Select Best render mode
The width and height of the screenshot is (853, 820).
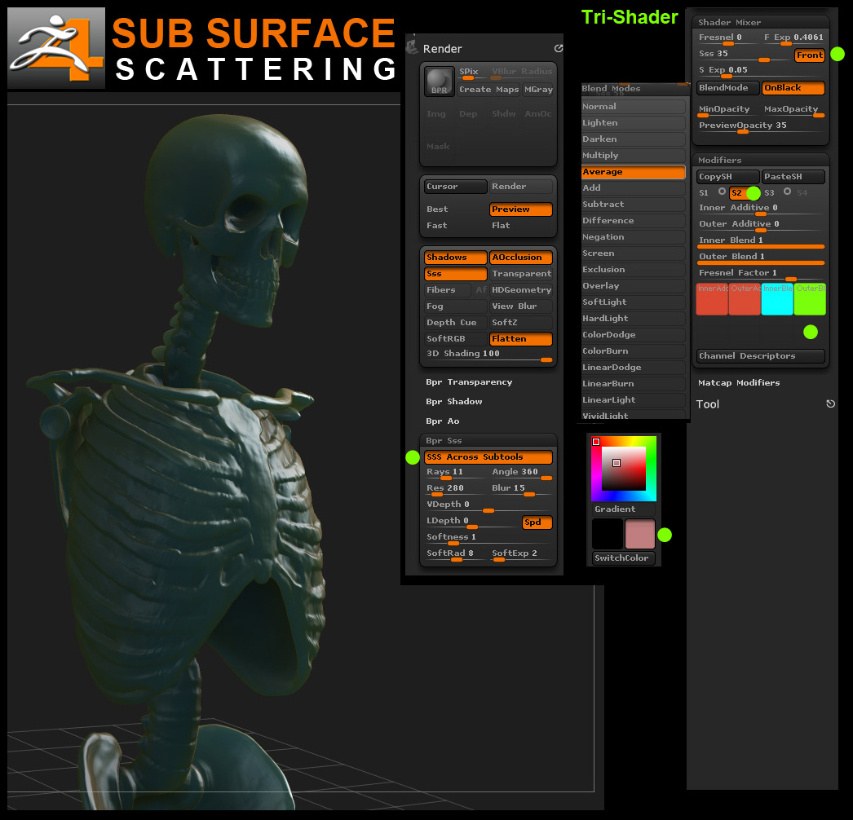(x=455, y=209)
